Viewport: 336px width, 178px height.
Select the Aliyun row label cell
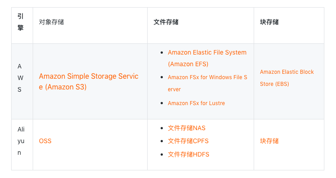(x=22, y=144)
